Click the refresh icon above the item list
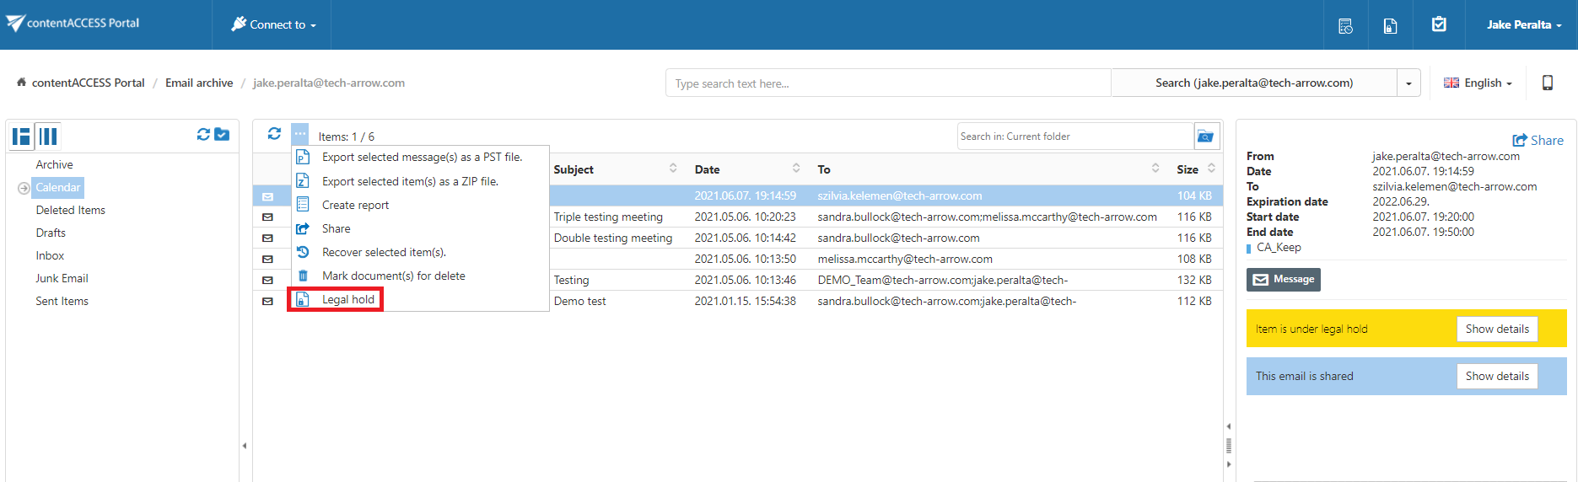The width and height of the screenshot is (1578, 482). click(274, 134)
